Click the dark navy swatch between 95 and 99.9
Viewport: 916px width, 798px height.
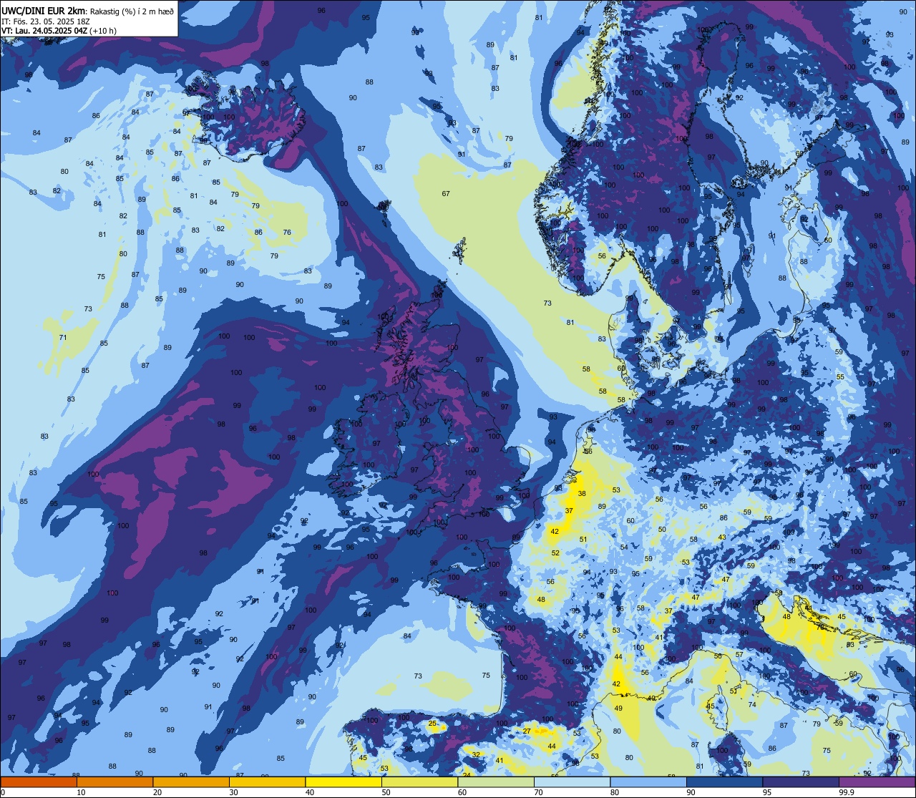coord(801,782)
